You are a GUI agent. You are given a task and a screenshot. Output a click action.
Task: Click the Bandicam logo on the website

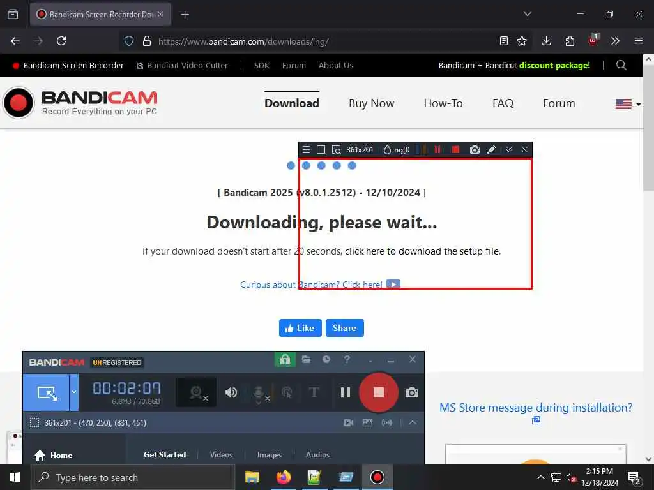tap(80, 103)
